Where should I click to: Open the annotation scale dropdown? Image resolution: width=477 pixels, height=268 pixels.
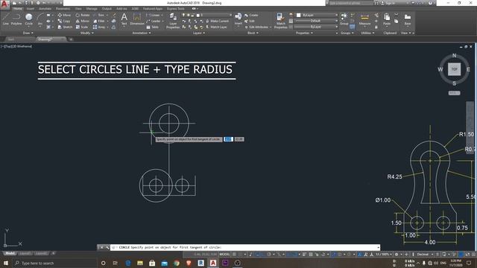click(383, 255)
